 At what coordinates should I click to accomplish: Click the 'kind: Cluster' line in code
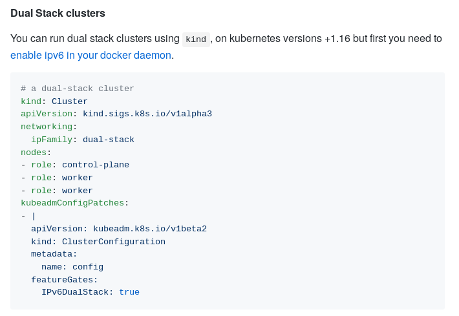54,101
